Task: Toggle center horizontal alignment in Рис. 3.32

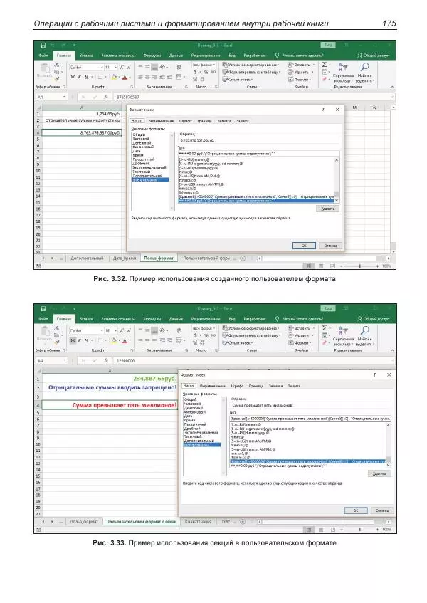Action: [147, 77]
